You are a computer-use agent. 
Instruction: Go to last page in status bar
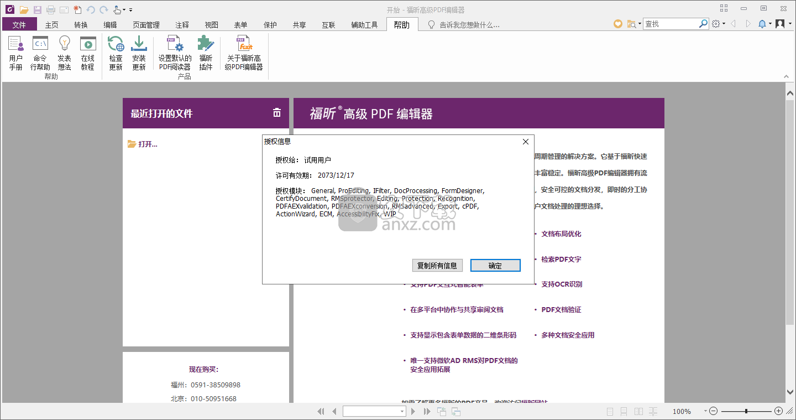pyautogui.click(x=427, y=411)
